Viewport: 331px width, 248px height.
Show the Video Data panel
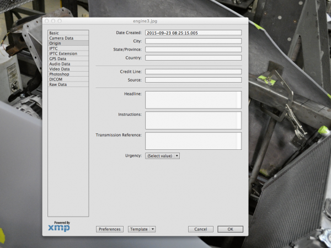point(59,69)
